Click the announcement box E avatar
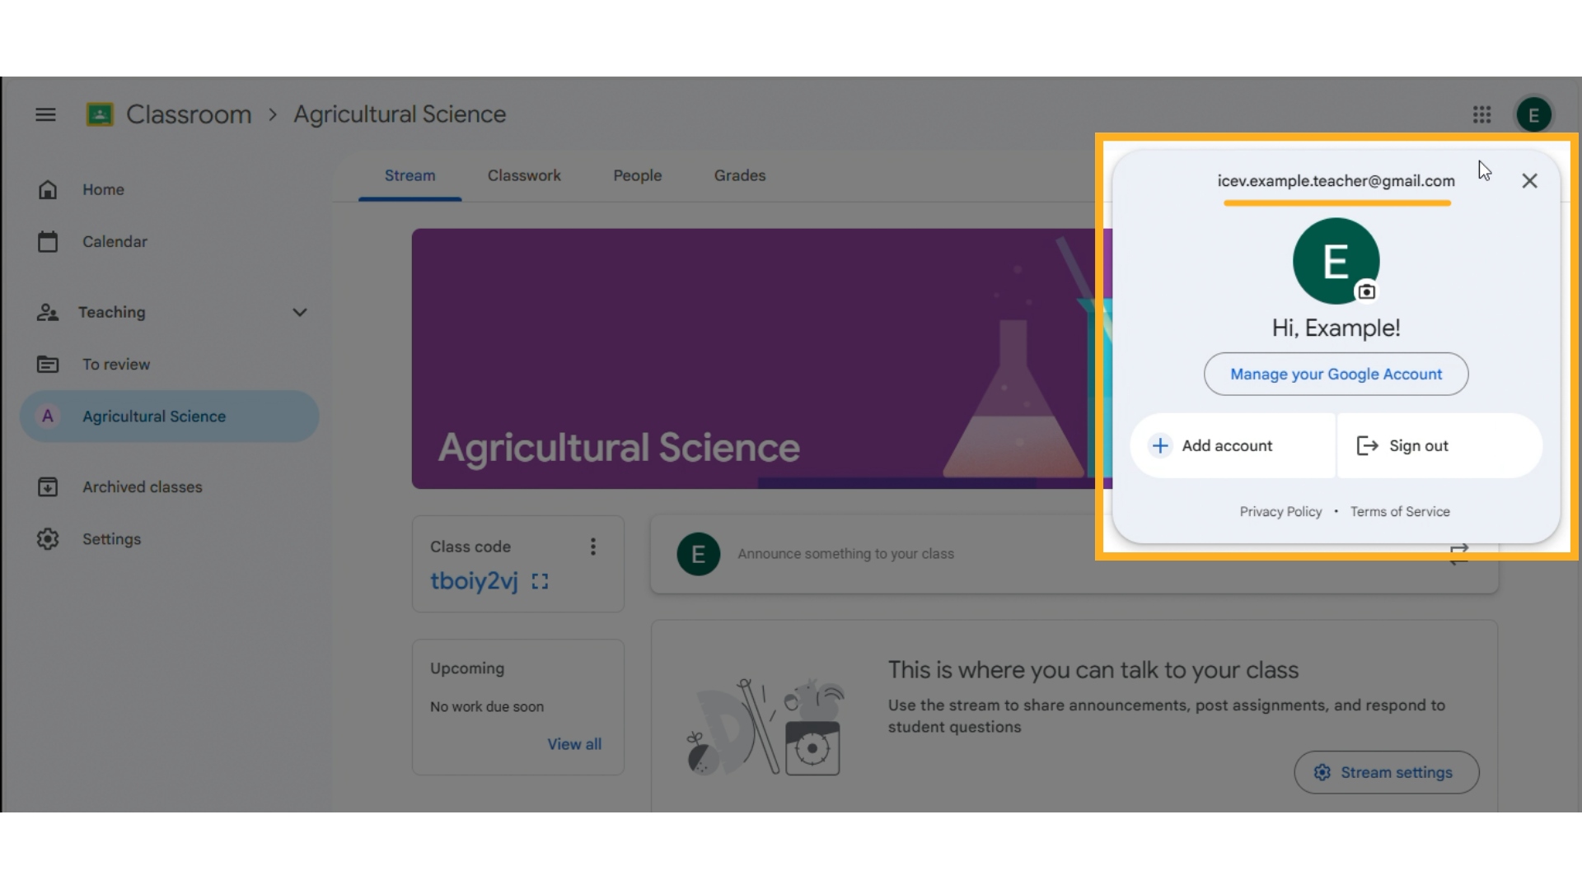The height and width of the screenshot is (889, 1582). click(698, 554)
